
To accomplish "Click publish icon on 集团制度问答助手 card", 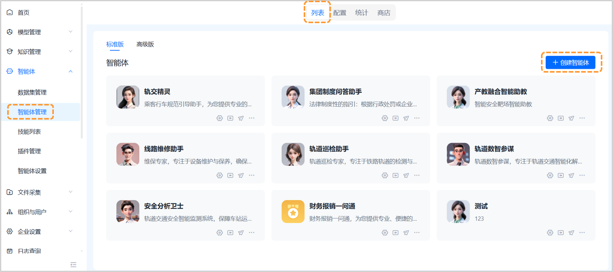I will [406, 118].
